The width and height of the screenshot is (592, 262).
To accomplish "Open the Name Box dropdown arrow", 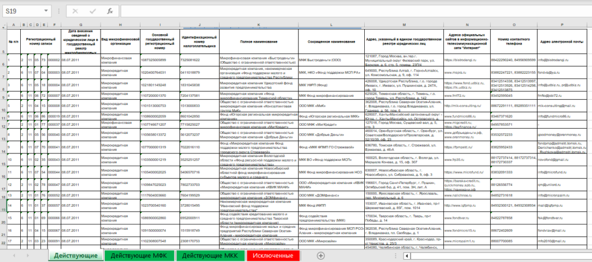I will coord(46,11).
